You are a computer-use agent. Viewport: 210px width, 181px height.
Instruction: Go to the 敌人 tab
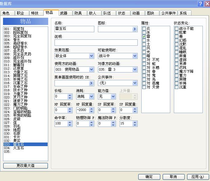94,13
